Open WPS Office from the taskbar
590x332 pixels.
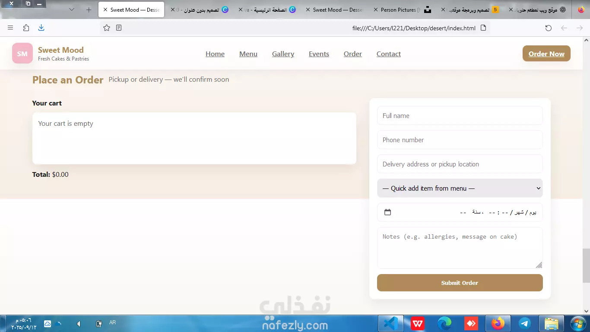(418, 323)
